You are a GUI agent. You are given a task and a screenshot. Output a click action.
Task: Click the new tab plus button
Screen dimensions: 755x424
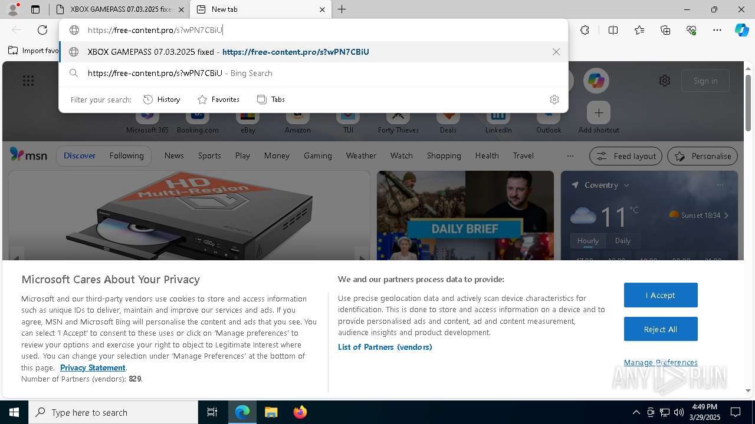tap(342, 9)
